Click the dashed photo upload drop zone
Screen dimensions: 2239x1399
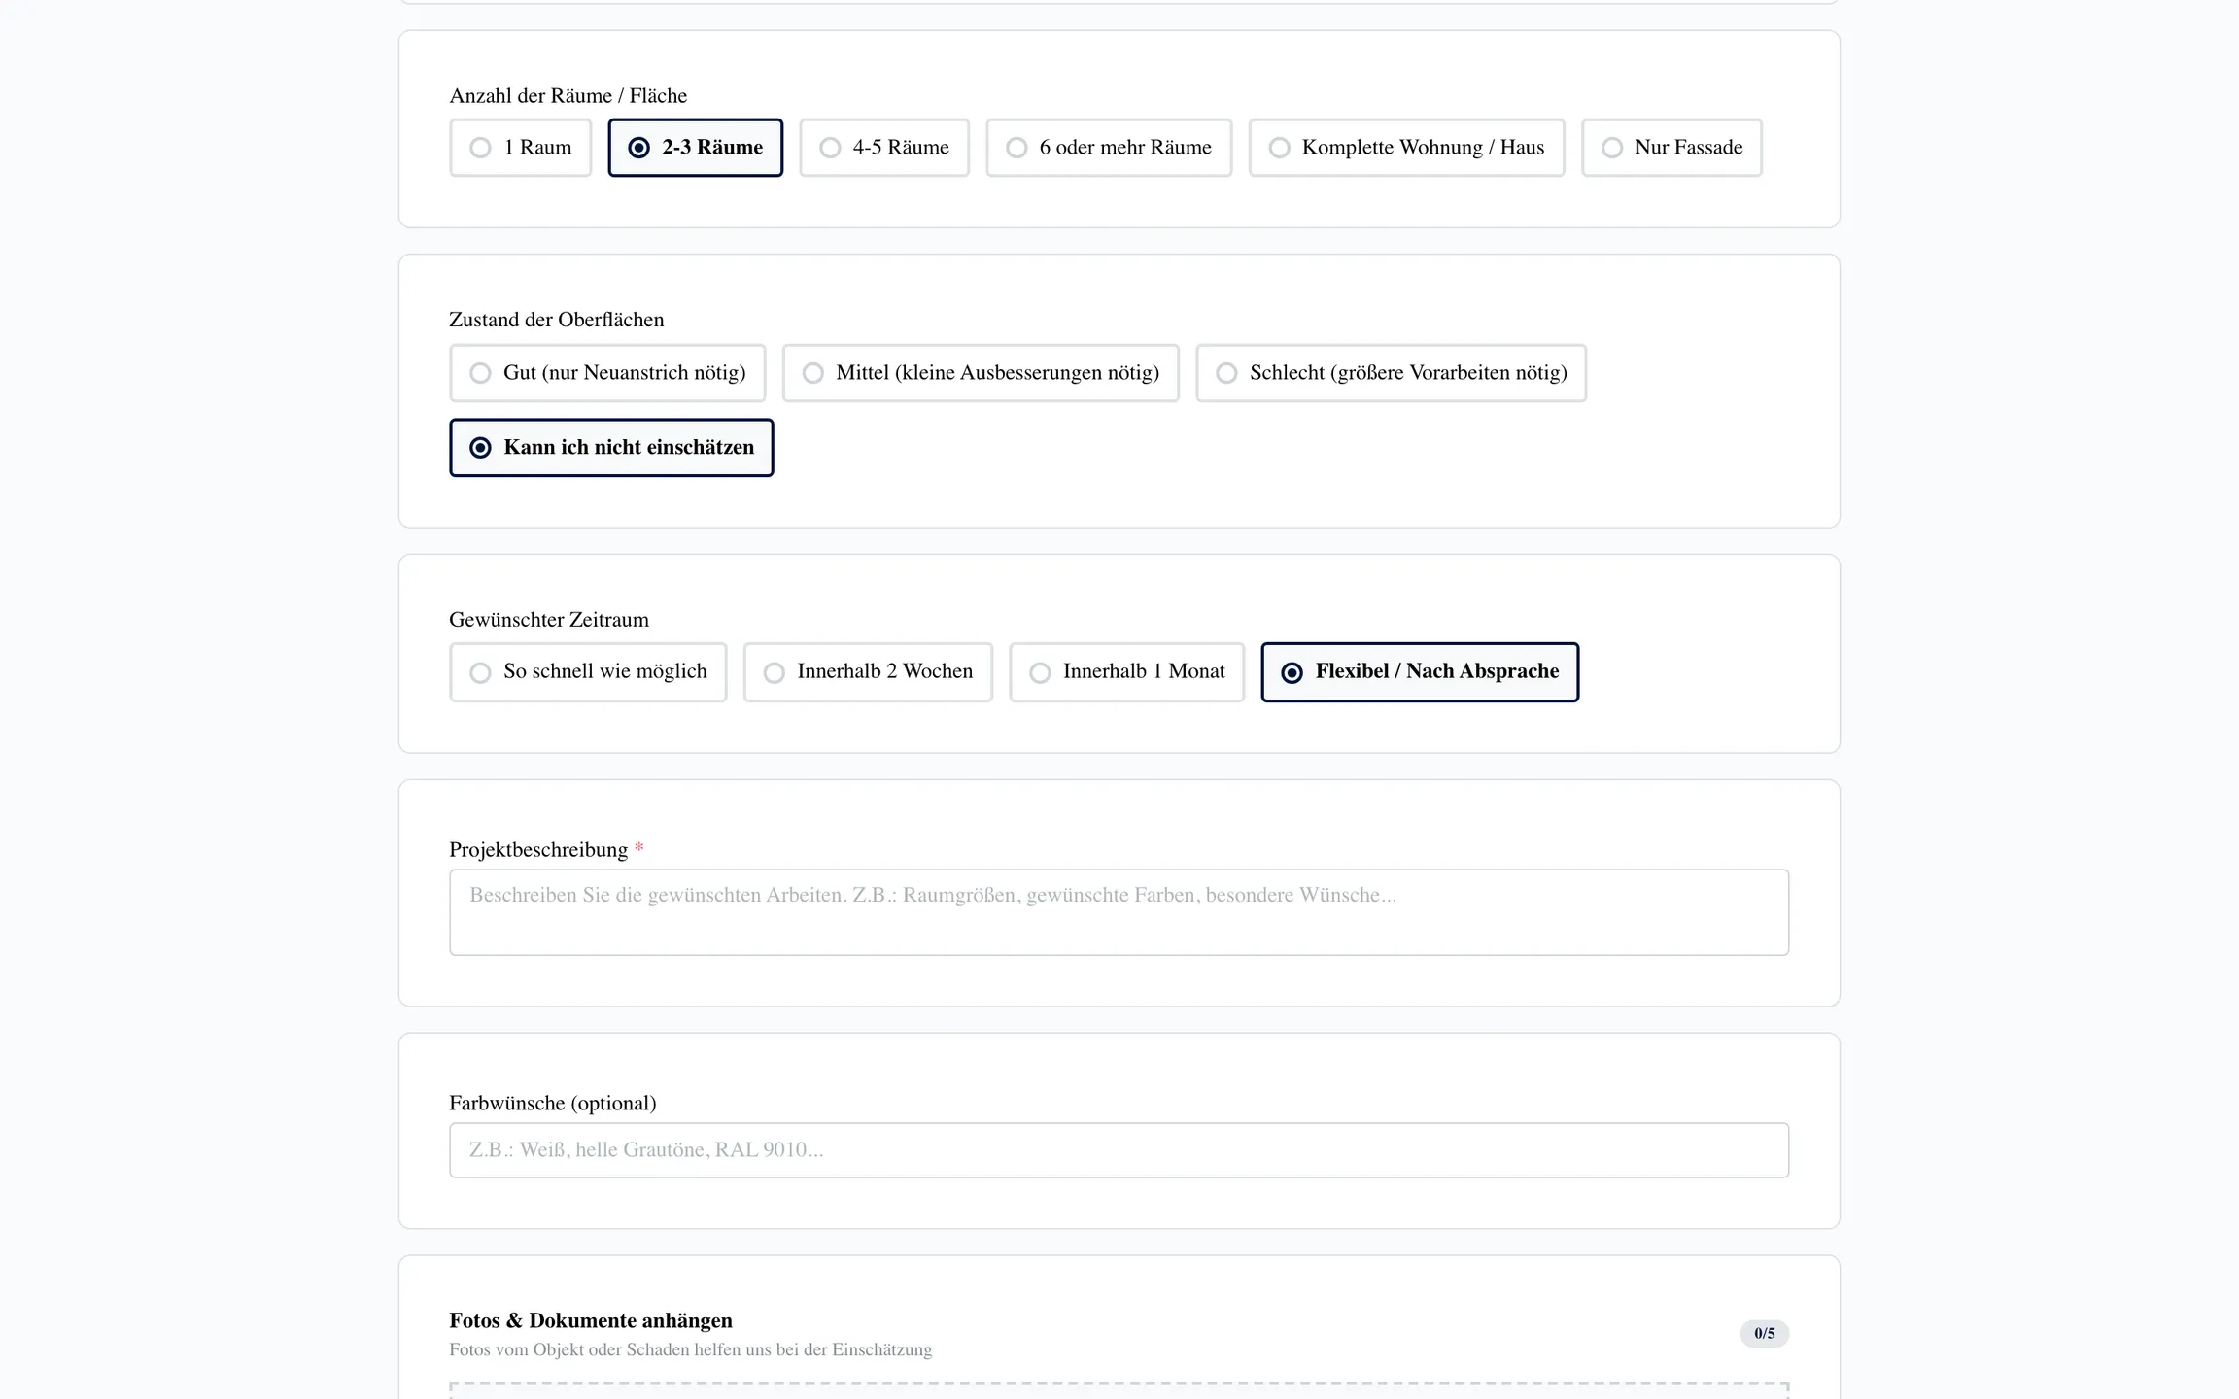tap(1118, 1390)
